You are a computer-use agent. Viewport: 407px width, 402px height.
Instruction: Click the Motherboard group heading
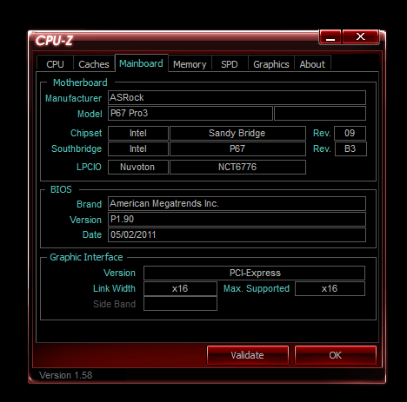80,82
